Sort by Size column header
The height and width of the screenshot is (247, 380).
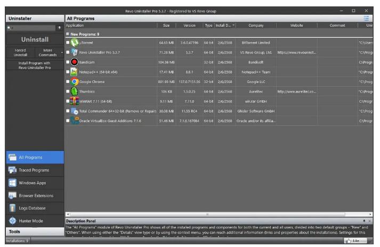[166, 25]
